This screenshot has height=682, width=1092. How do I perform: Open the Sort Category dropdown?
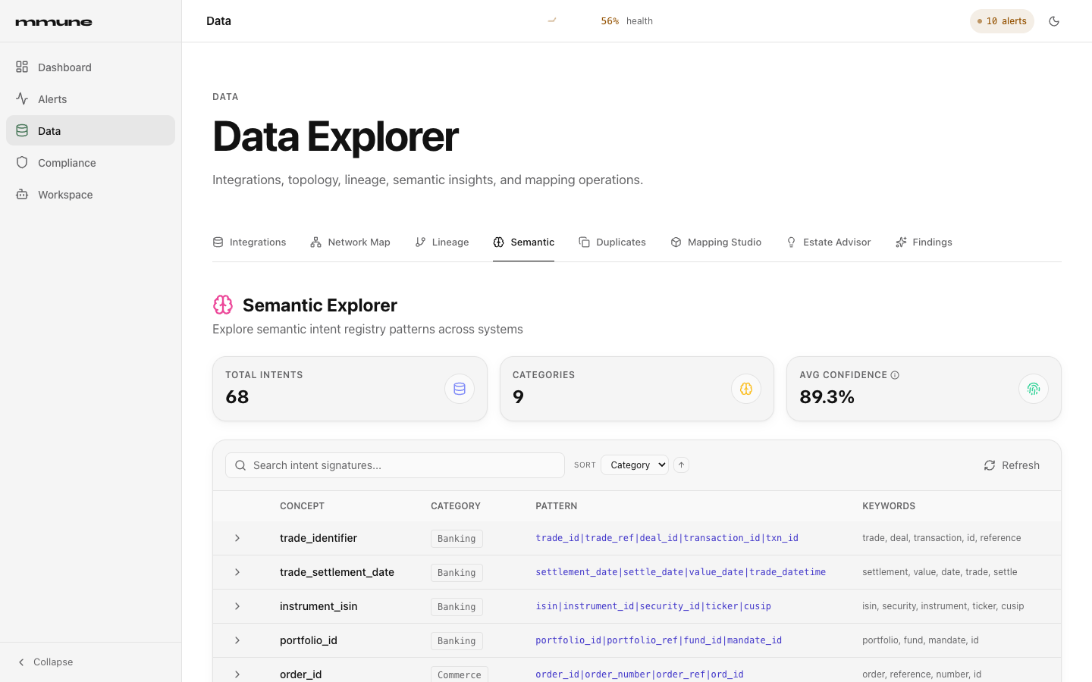[635, 465]
